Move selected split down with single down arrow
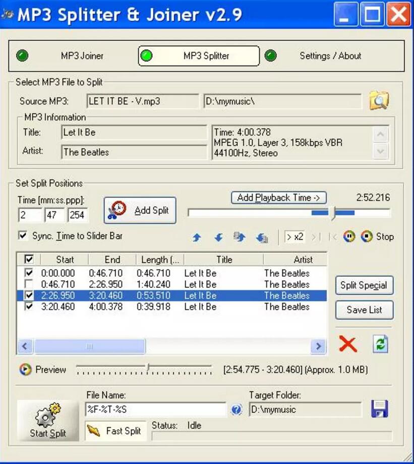 click(218, 237)
